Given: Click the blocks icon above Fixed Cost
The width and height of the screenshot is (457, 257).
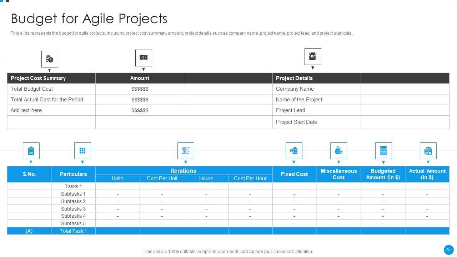Looking at the screenshot, I should click(x=294, y=151).
